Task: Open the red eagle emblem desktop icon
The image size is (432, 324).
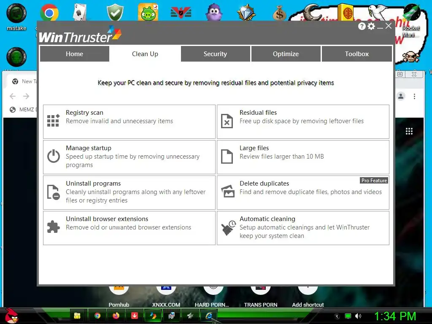Action: tap(181, 13)
